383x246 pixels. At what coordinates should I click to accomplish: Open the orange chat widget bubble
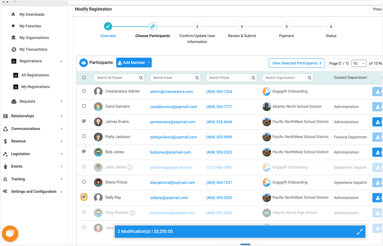(10, 234)
